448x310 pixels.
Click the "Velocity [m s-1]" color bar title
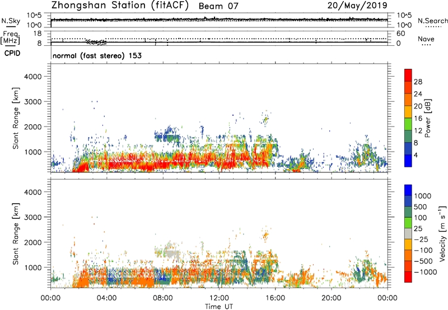pos(442,234)
